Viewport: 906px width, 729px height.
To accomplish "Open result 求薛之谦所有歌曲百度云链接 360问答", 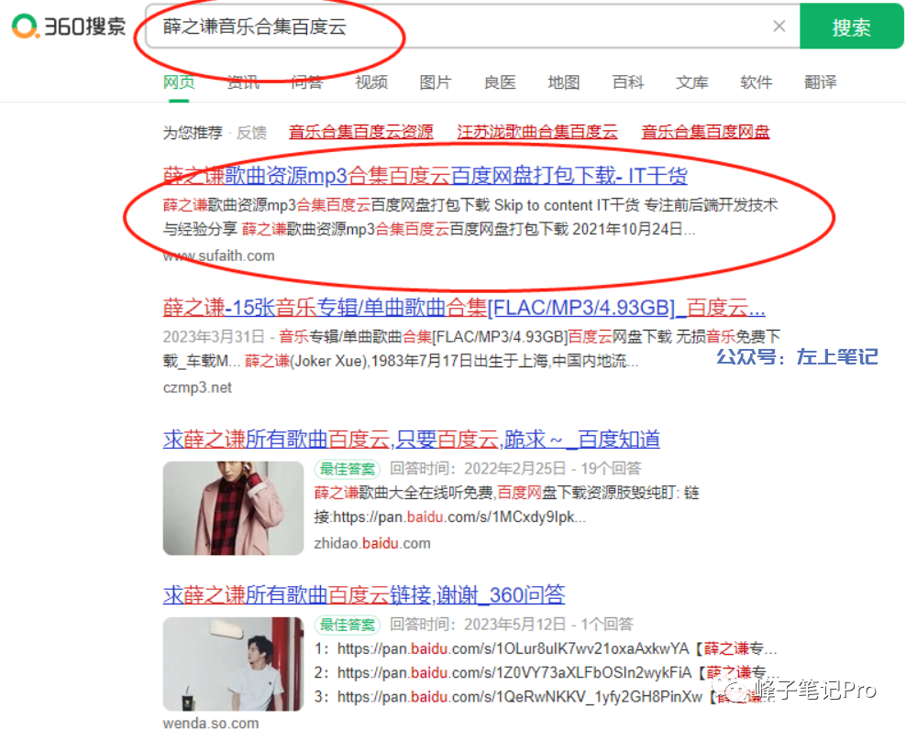I will 363,594.
